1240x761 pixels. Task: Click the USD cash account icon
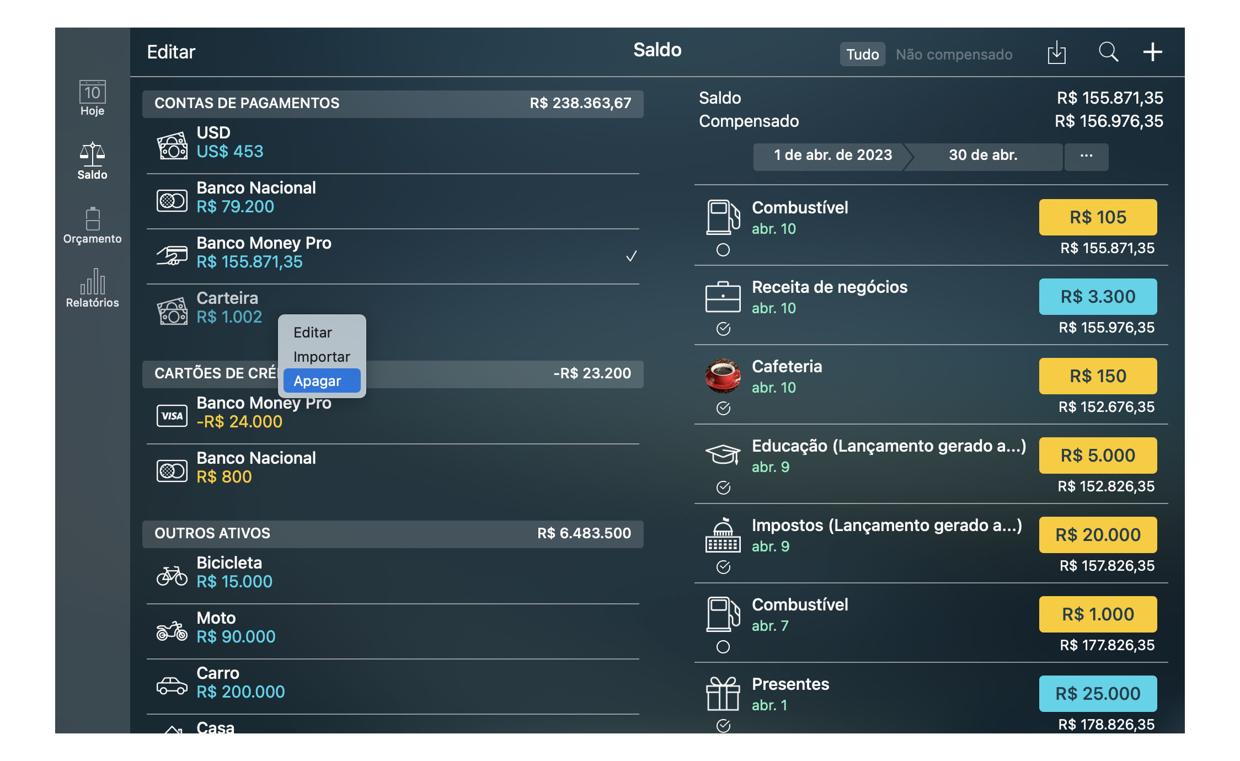coord(172,146)
